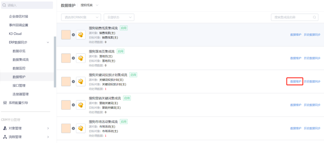
Task: Expand the 流程管理 chevron
Action: (x=48, y=137)
